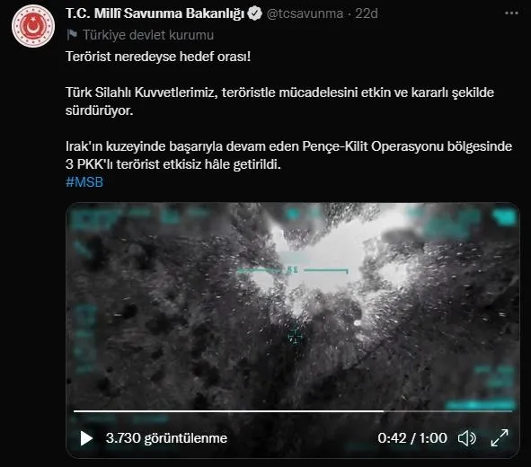The height and width of the screenshot is (467, 531).
Task: Expand the video to fullscreen
Action: pyautogui.click(x=500, y=438)
